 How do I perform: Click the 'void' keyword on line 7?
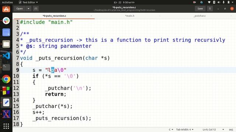(26, 58)
